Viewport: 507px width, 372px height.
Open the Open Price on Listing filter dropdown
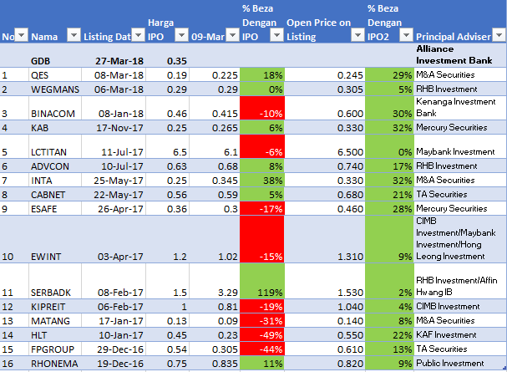point(357,35)
